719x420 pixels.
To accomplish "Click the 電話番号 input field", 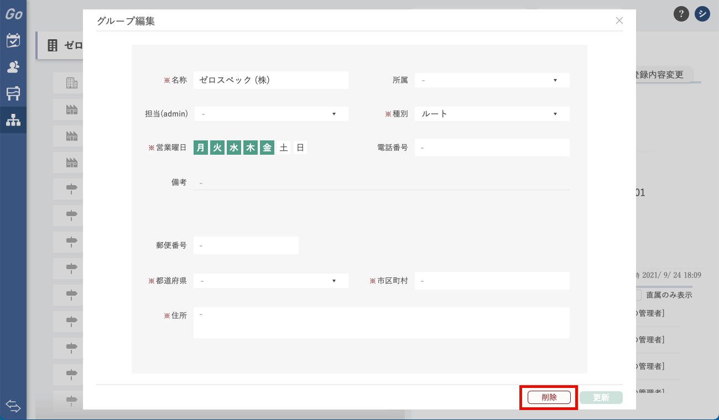I will pyautogui.click(x=492, y=148).
